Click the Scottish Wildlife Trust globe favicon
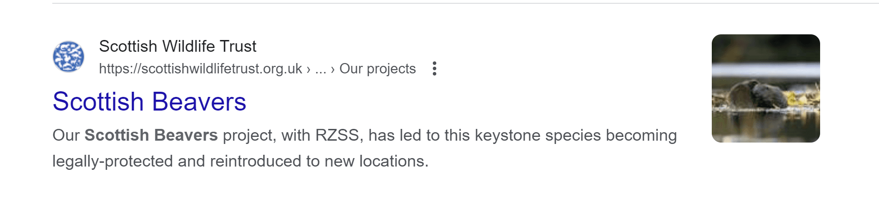The width and height of the screenshot is (879, 199). (68, 57)
